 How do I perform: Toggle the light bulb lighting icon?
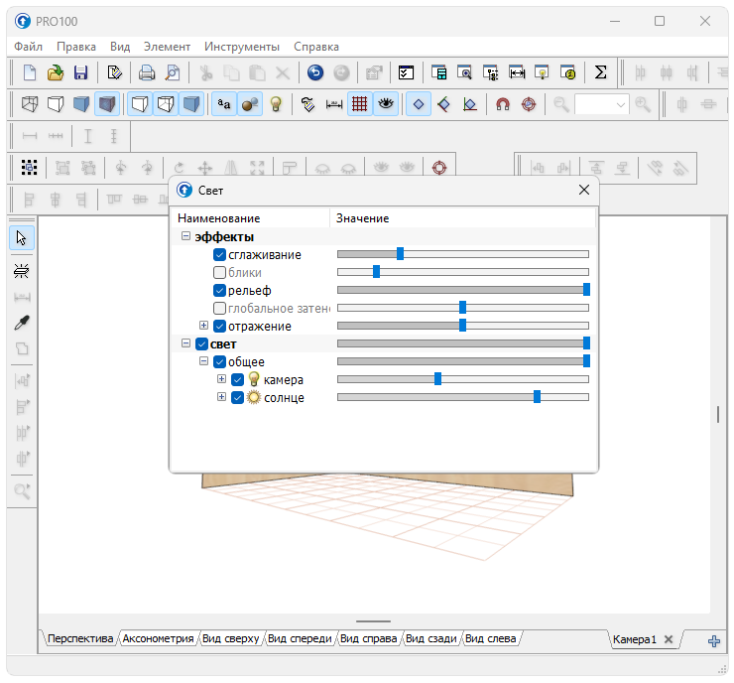tap(276, 104)
